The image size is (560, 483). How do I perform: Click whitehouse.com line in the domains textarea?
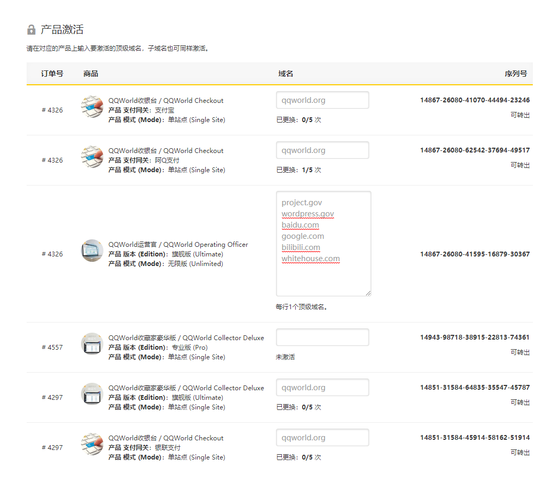(311, 258)
